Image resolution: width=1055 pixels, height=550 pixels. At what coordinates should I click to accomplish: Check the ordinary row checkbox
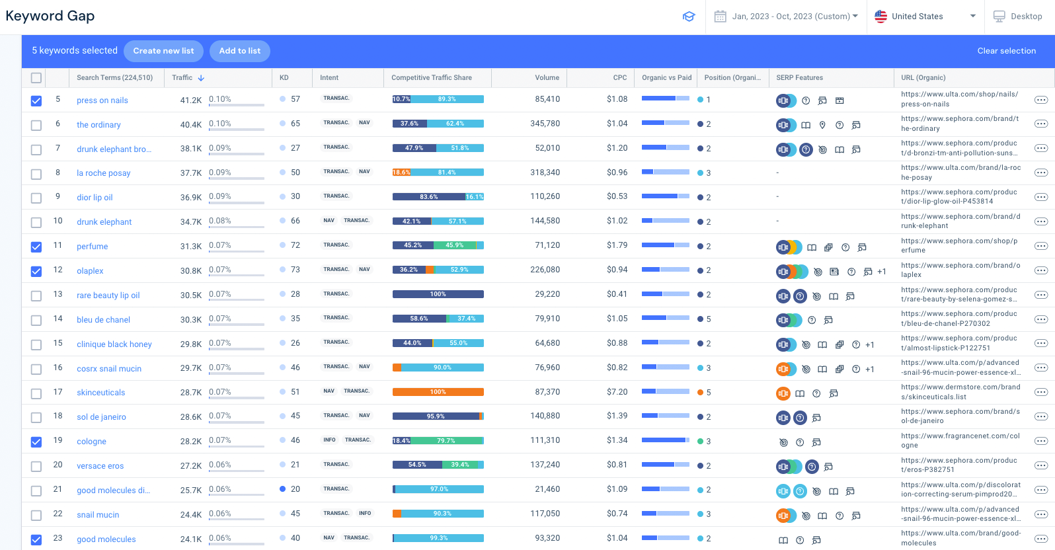(36, 125)
